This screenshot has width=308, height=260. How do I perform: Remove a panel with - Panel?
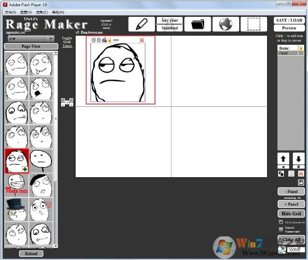click(291, 192)
